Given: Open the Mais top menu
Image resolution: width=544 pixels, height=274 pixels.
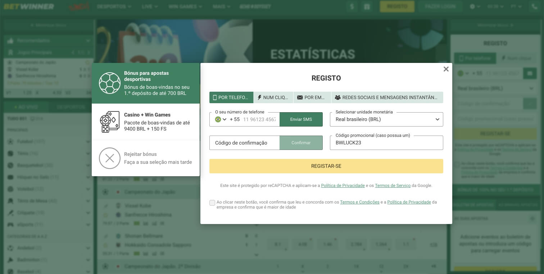Looking at the screenshot, I should pyautogui.click(x=222, y=6).
